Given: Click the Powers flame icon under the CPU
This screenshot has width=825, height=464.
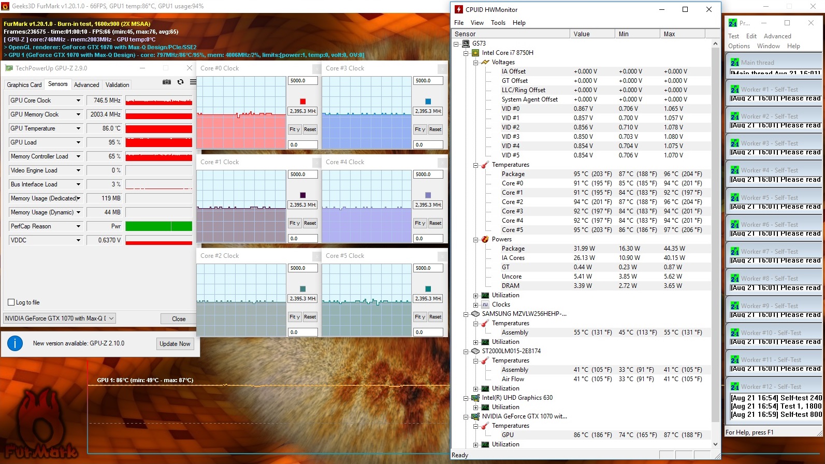Looking at the screenshot, I should click(x=485, y=239).
